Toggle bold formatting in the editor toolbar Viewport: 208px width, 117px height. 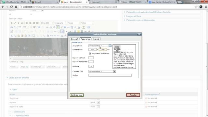pyautogui.click(x=12, y=23)
